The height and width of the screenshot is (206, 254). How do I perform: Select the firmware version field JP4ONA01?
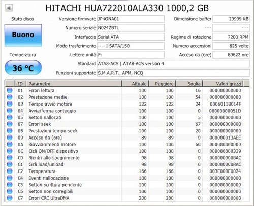tap(131, 19)
